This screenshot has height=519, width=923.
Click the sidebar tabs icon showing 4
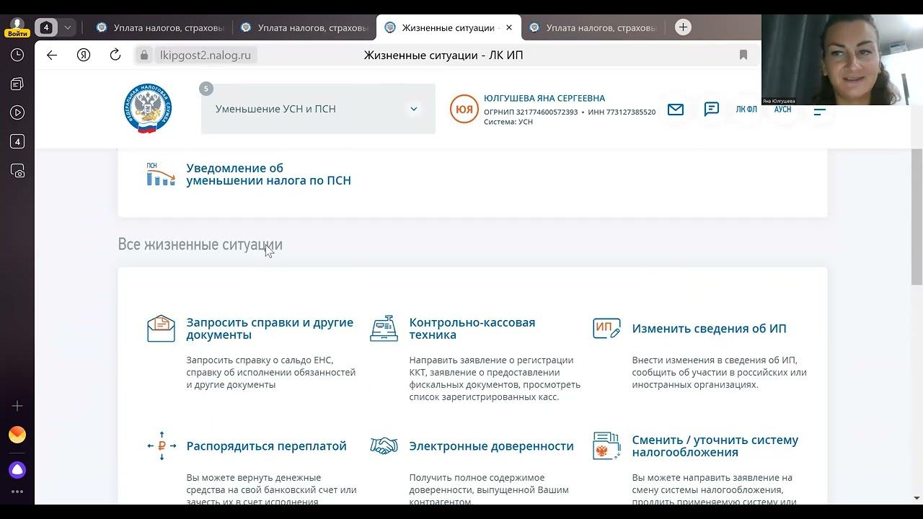coord(17,141)
